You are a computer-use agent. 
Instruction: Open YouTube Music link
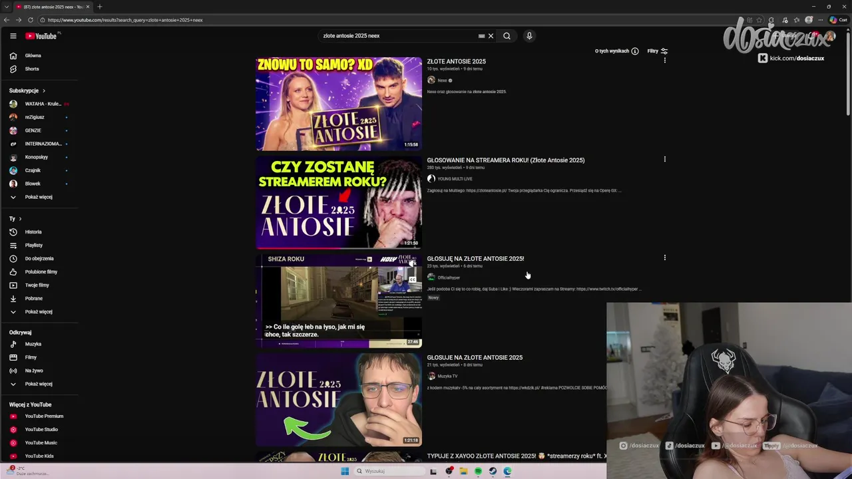point(39,443)
